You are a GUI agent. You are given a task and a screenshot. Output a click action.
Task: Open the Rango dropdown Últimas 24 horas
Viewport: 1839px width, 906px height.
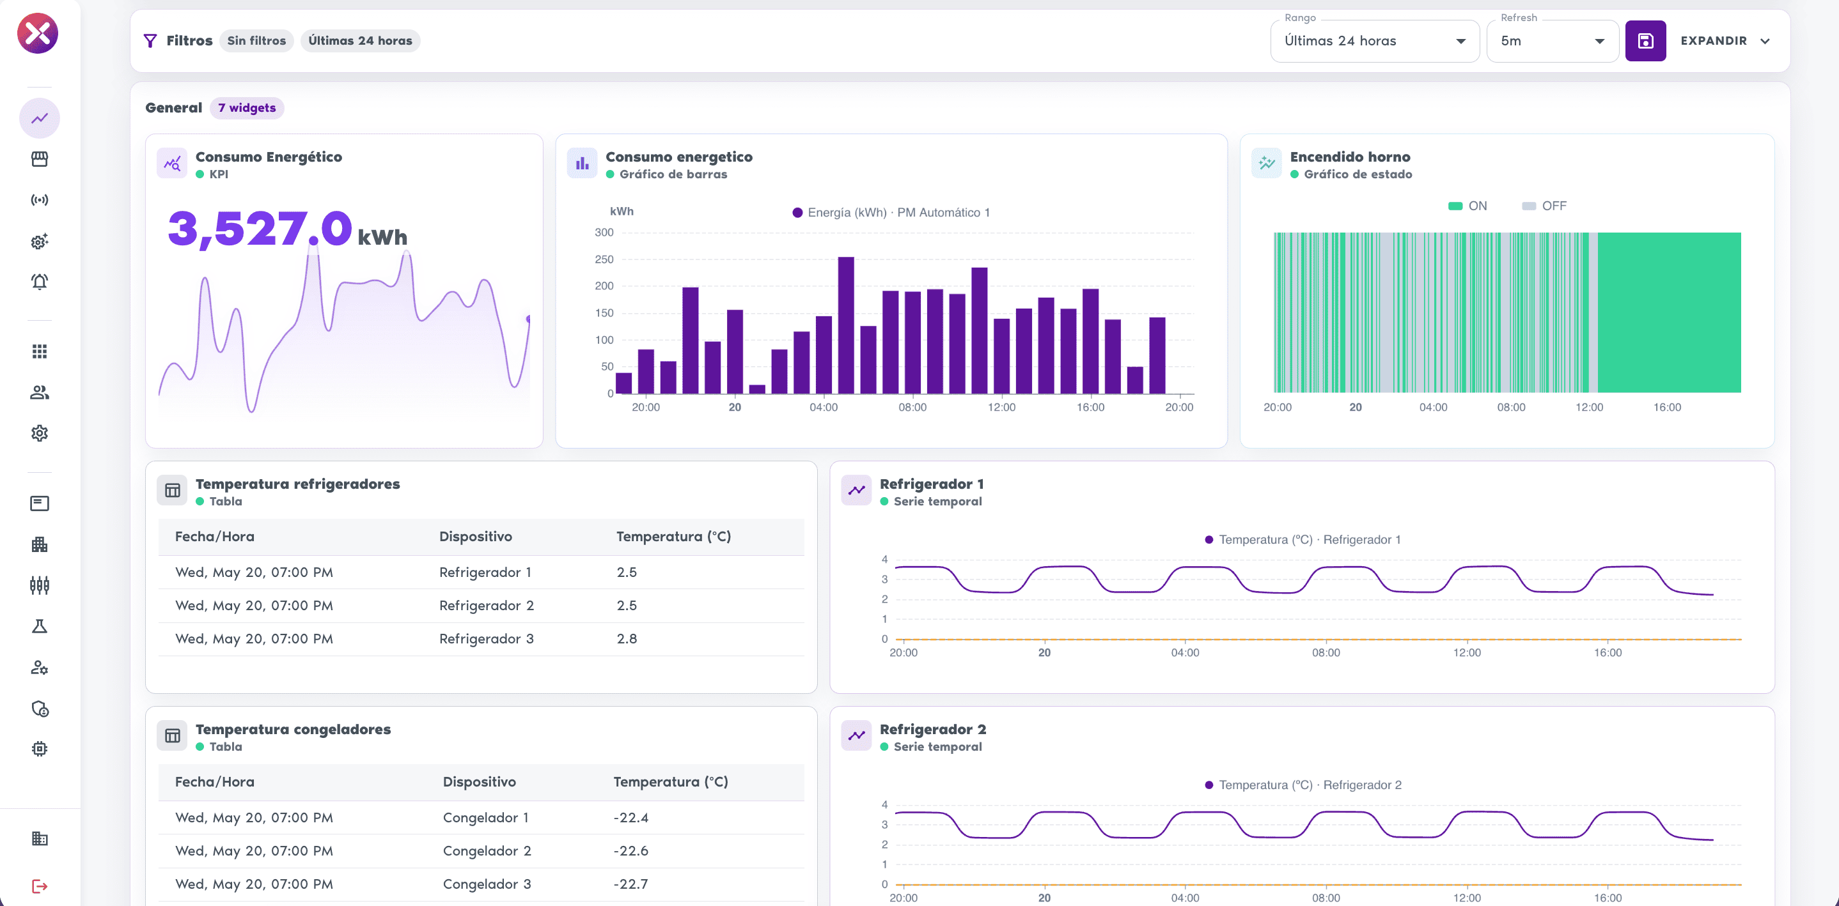coord(1374,41)
